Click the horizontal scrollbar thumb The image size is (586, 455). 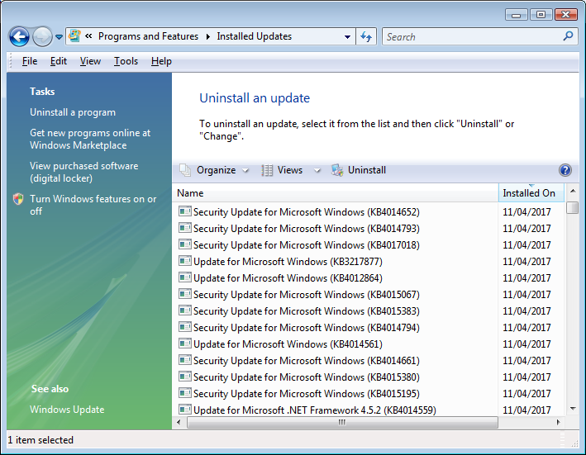(x=342, y=422)
